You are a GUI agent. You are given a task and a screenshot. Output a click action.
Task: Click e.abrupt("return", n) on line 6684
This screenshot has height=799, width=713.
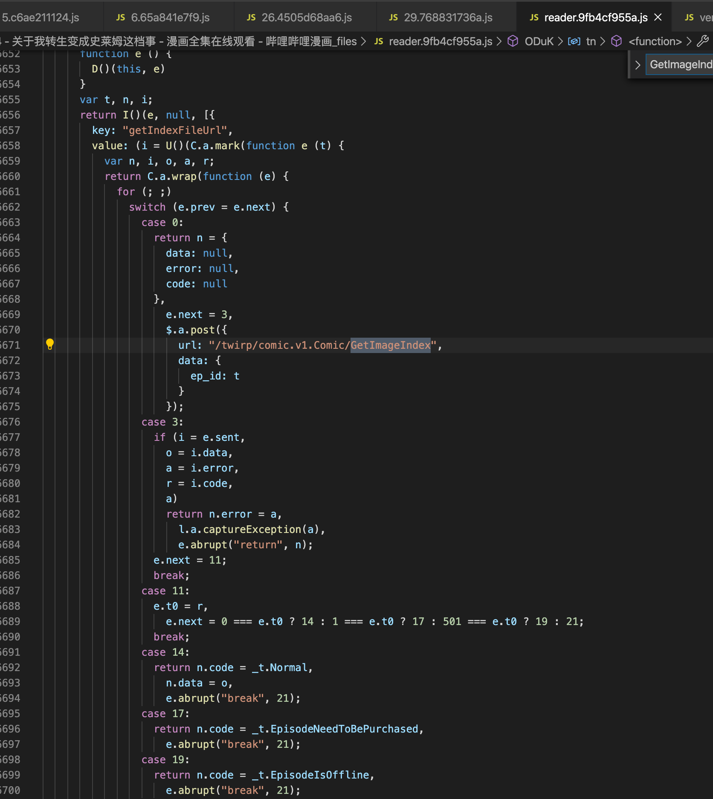tap(243, 544)
